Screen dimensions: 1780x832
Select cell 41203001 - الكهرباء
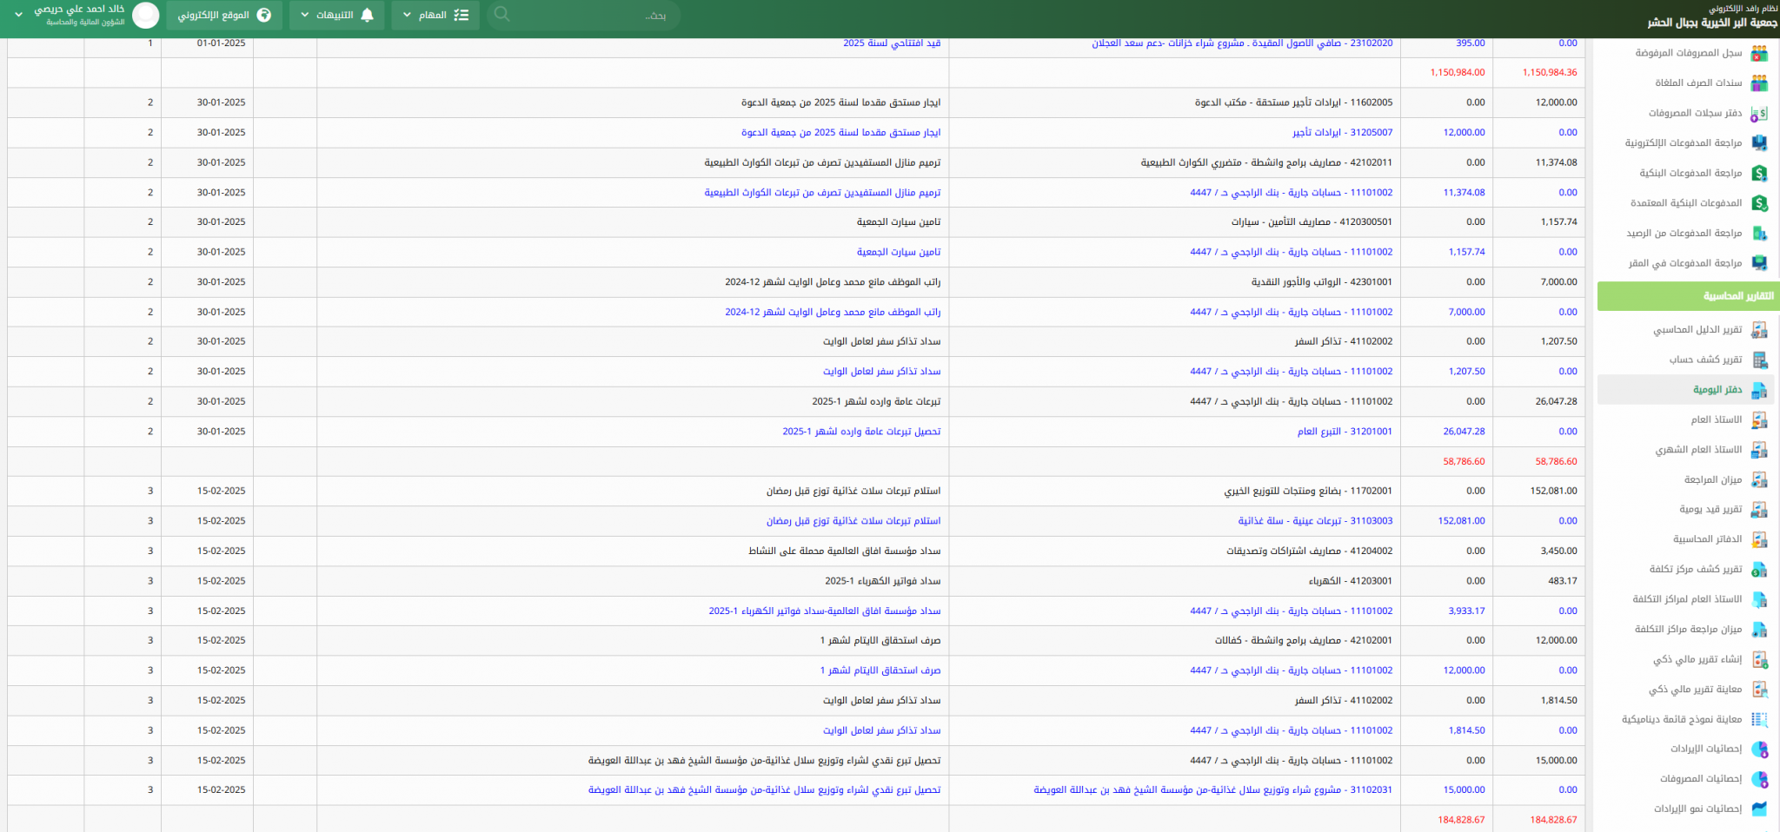(1351, 581)
